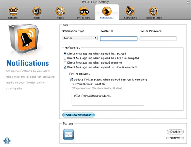Click the Notification Type label

tap(73, 31)
